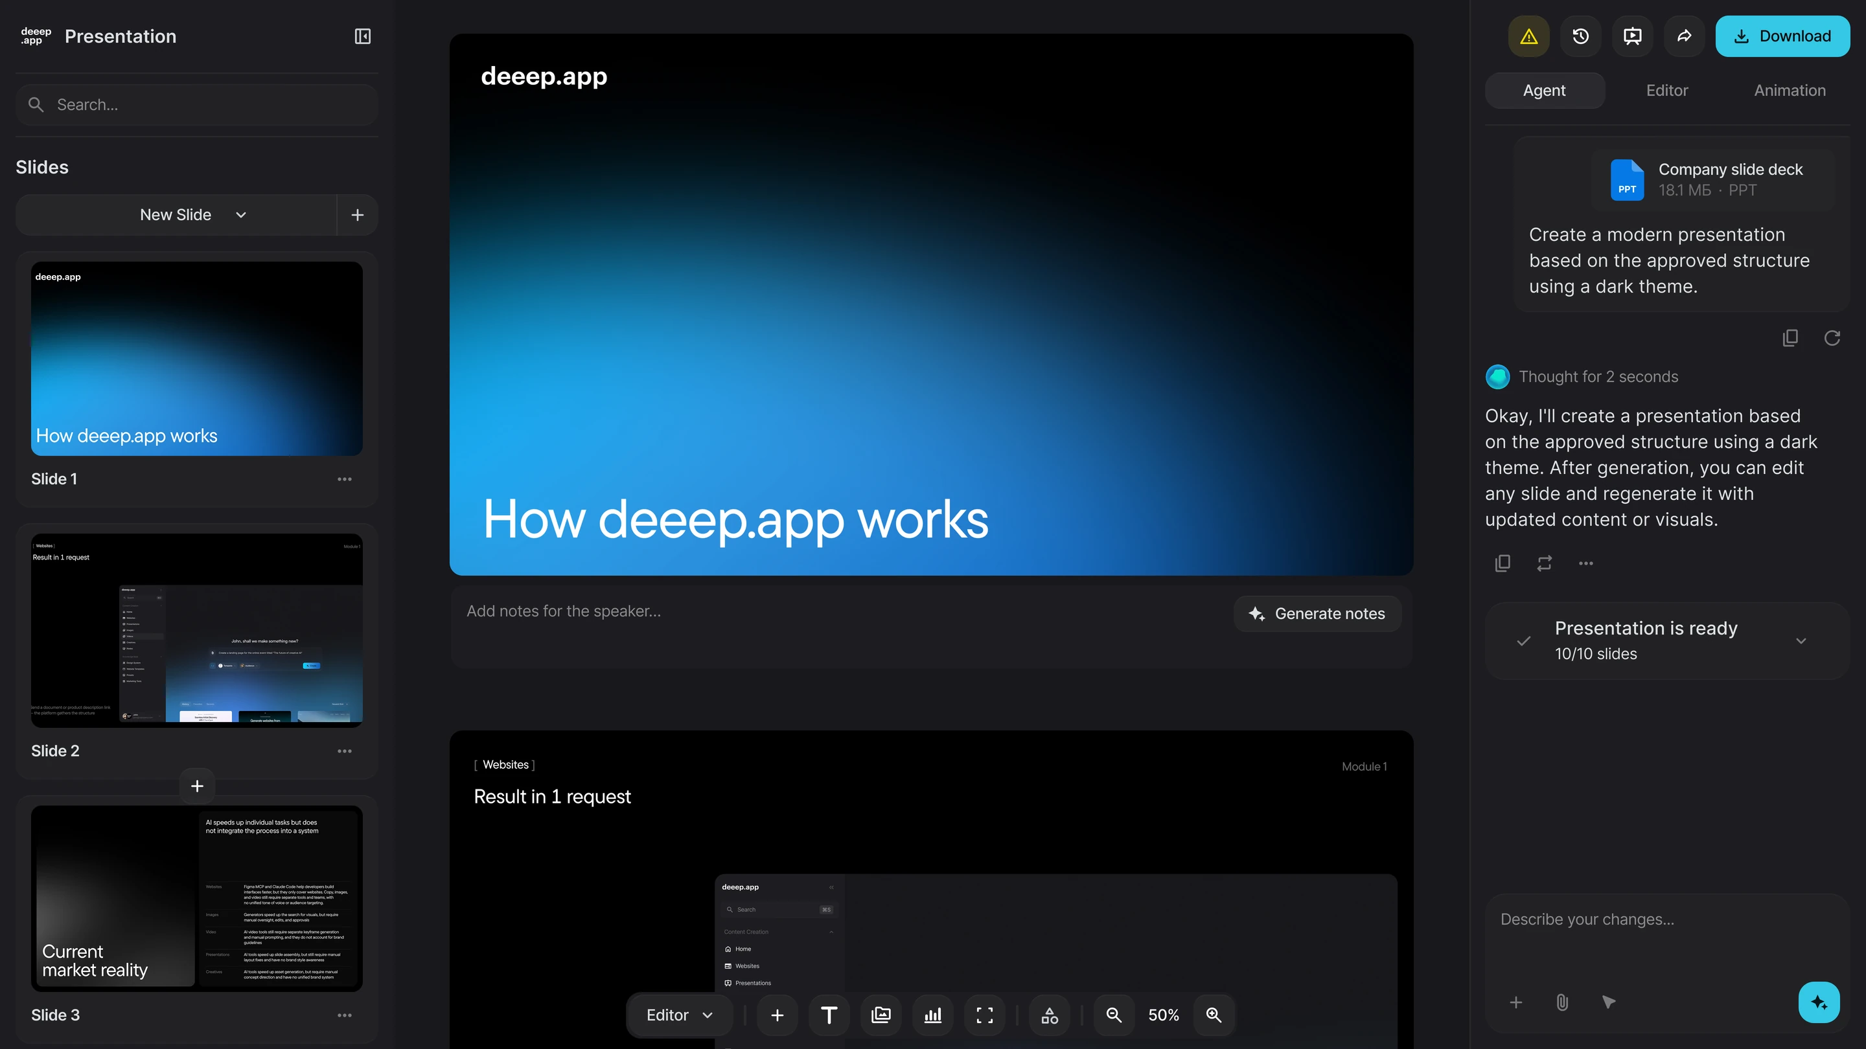Image resolution: width=1866 pixels, height=1049 pixels.
Task: Click the slides Search field
Action: (x=196, y=105)
